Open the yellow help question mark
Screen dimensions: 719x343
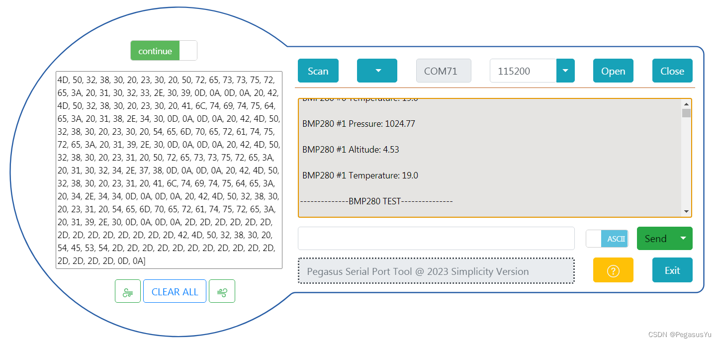coord(613,270)
